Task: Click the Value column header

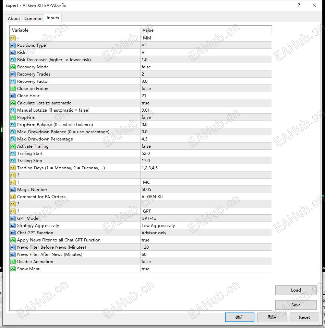Action: [x=206, y=30]
